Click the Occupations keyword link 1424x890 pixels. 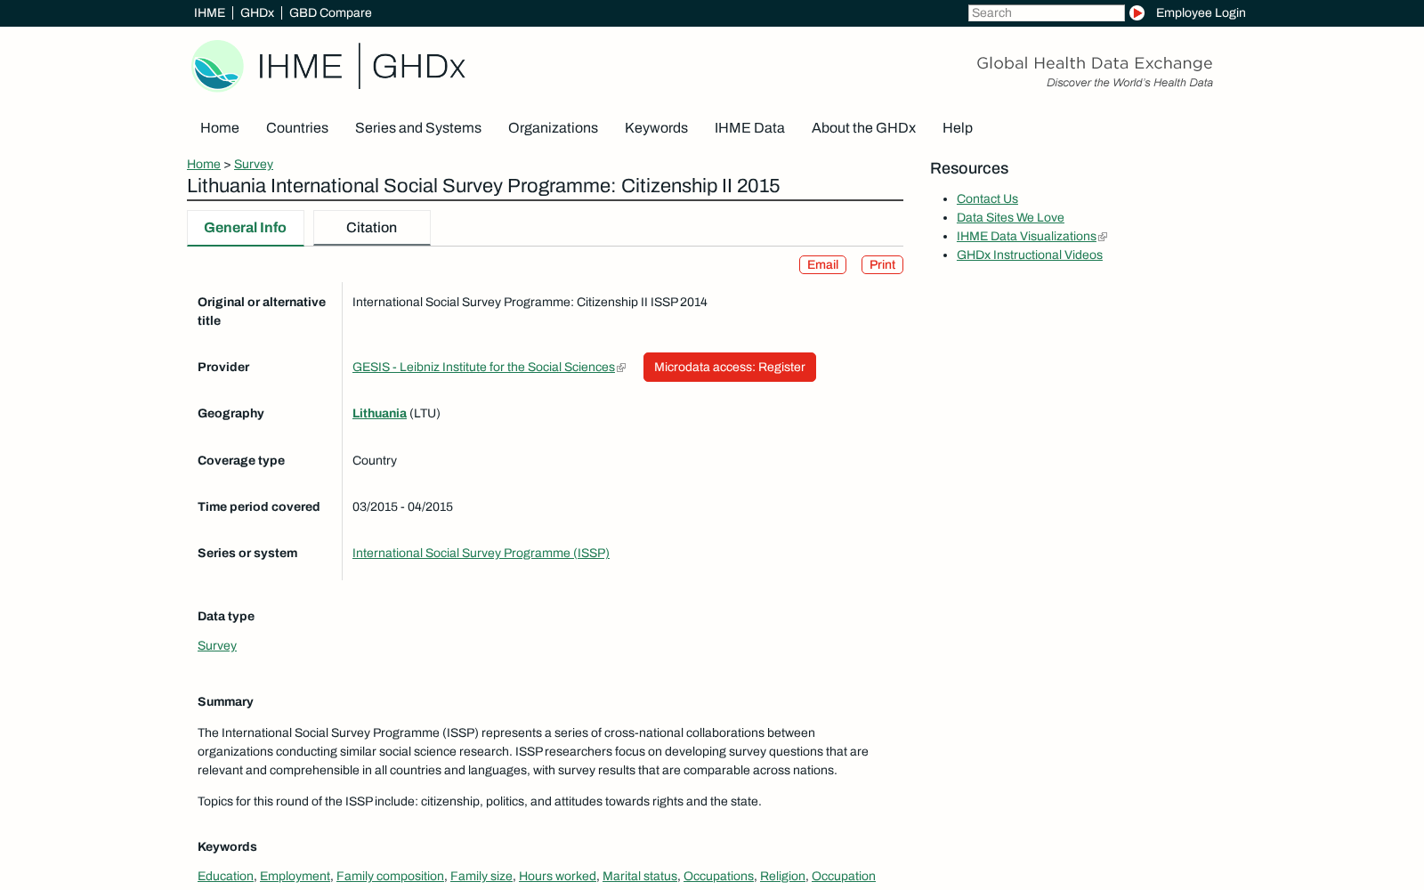pyautogui.click(x=718, y=876)
